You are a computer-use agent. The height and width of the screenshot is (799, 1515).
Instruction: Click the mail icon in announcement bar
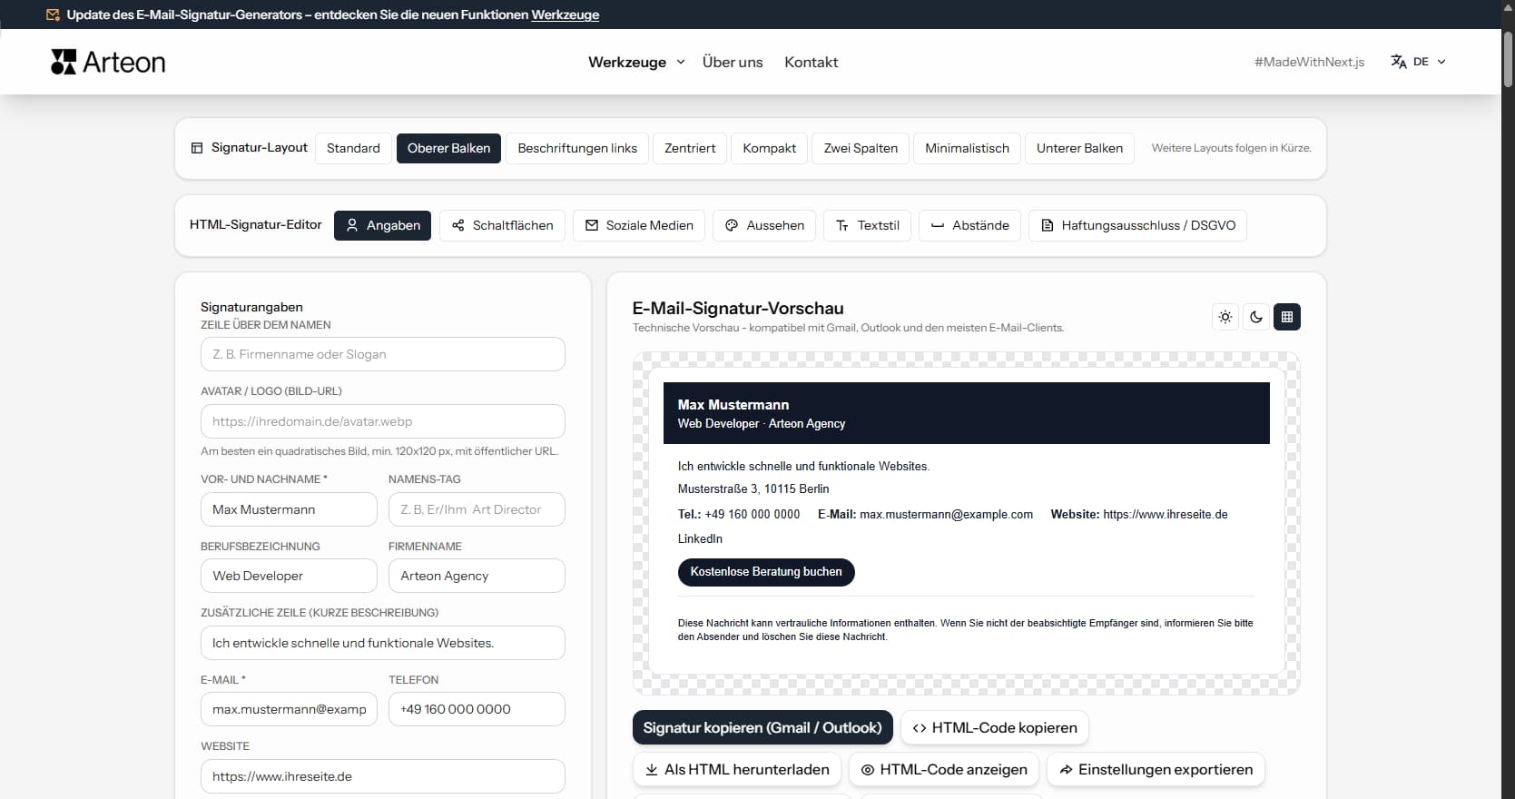[53, 15]
